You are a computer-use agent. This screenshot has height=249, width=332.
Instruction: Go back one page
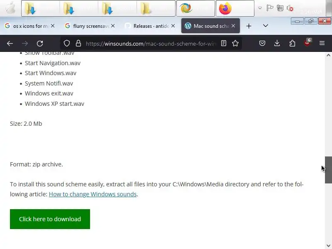(10, 44)
